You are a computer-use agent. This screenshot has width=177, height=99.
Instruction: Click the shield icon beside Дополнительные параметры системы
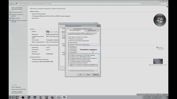[x=10, y=20]
